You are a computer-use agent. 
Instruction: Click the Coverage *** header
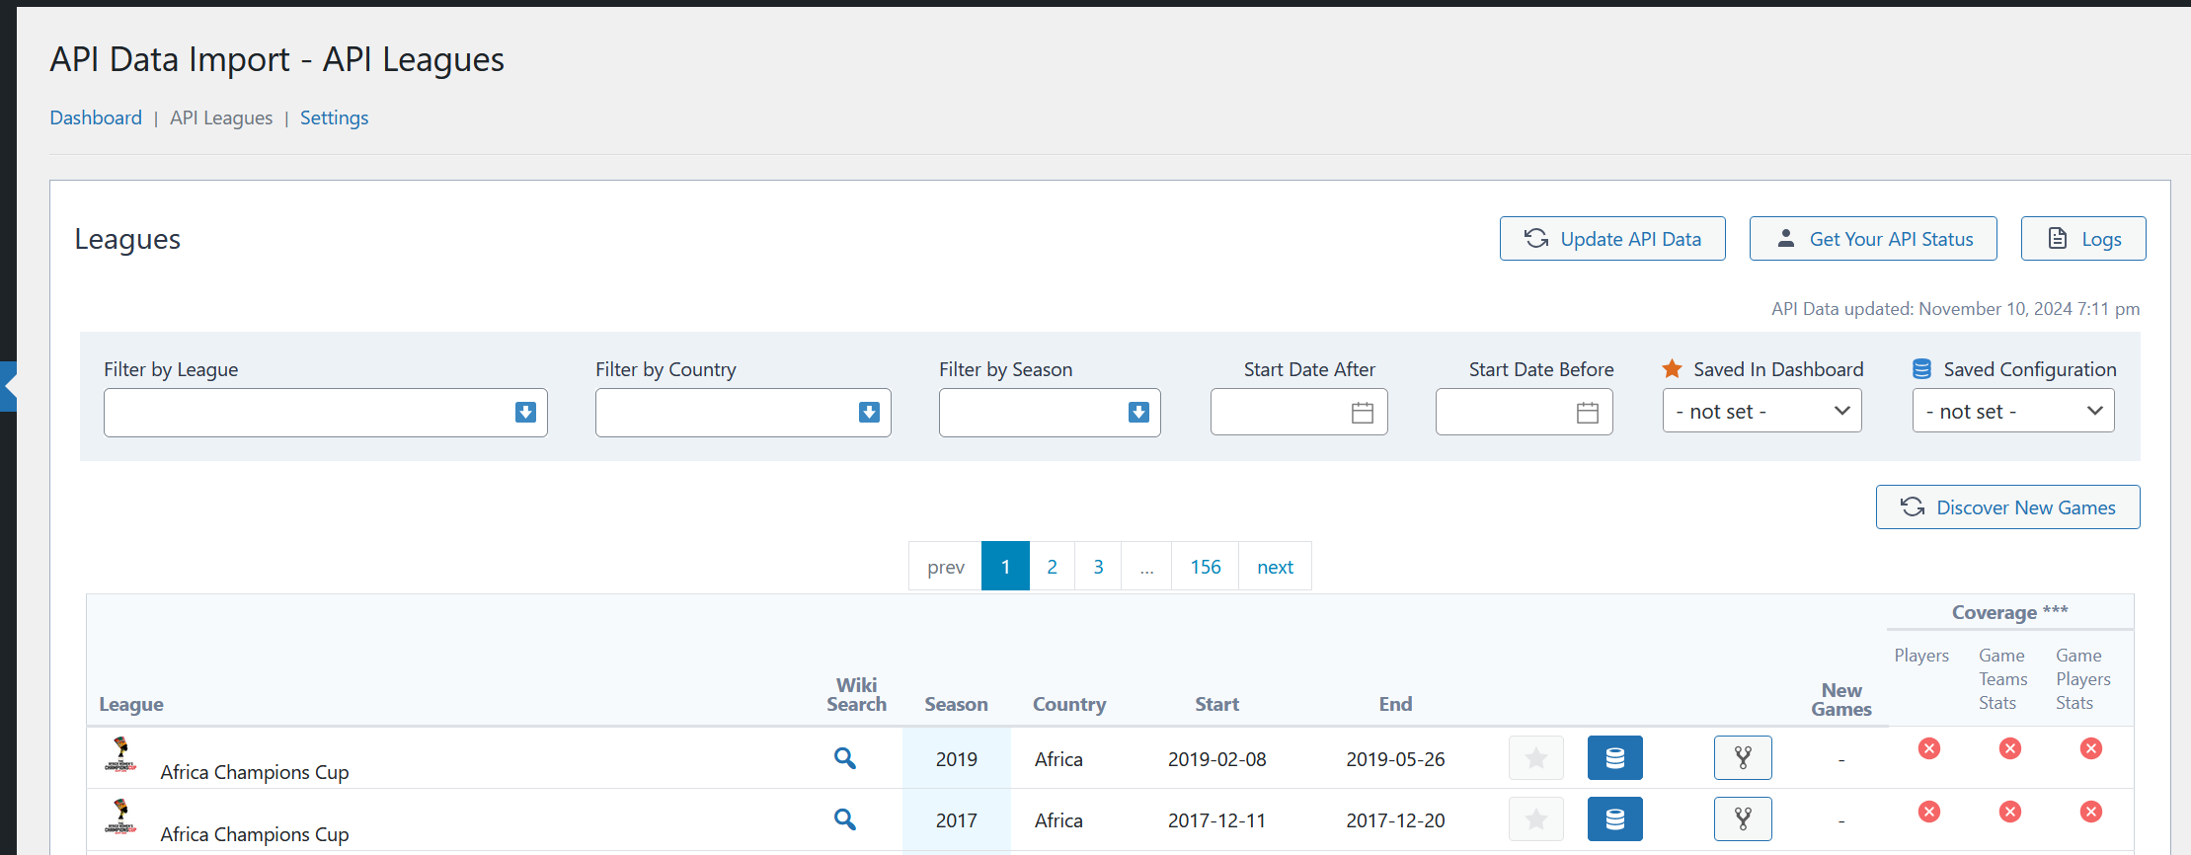(x=2009, y=612)
